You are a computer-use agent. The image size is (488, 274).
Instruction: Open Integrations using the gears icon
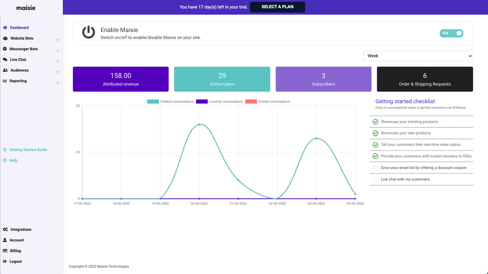click(5, 229)
